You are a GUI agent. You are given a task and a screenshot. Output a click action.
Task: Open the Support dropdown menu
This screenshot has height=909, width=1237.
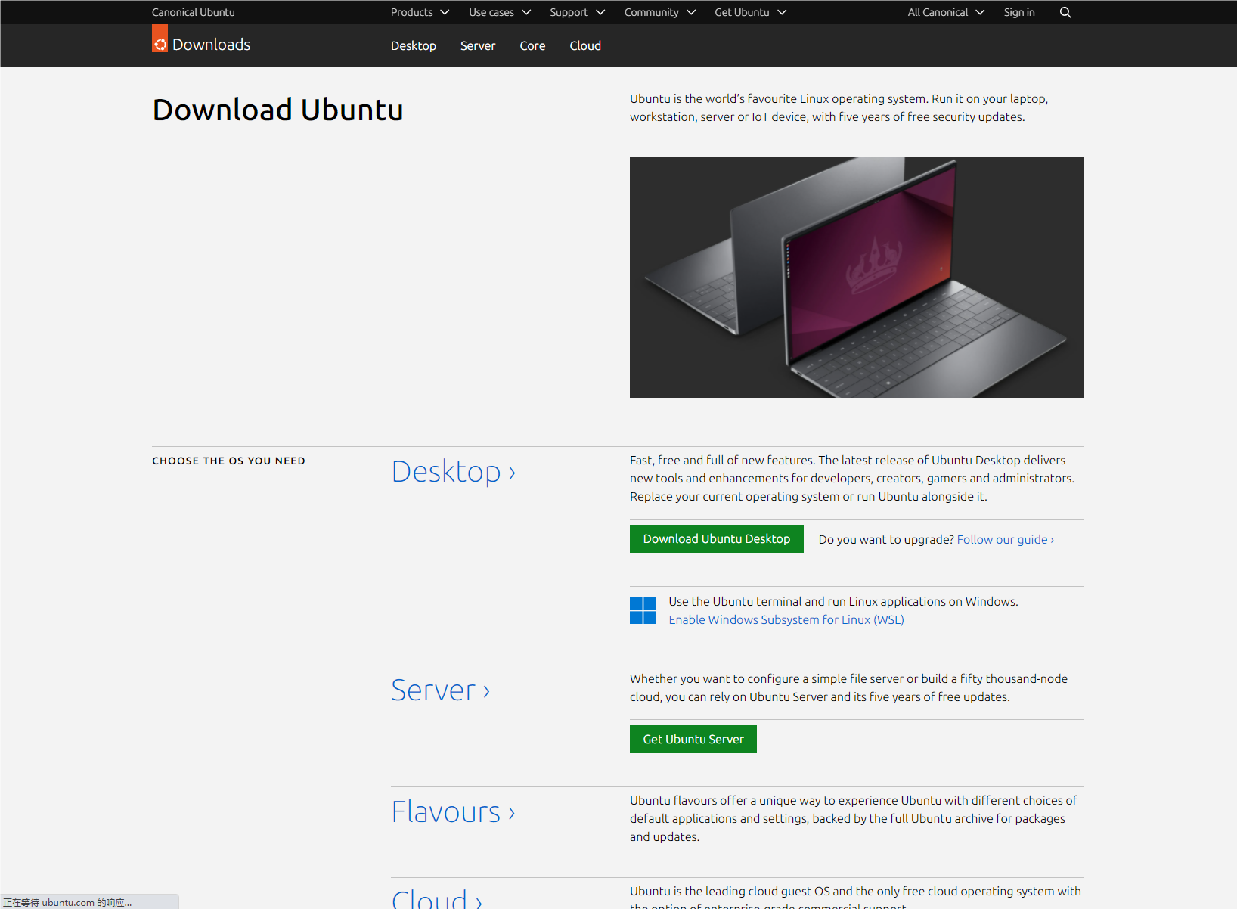click(x=577, y=12)
